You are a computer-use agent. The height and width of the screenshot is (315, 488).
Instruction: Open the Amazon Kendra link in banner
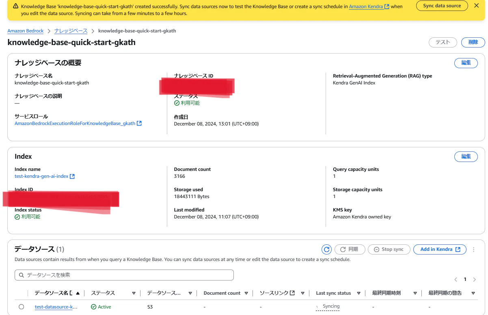pyautogui.click(x=369, y=6)
